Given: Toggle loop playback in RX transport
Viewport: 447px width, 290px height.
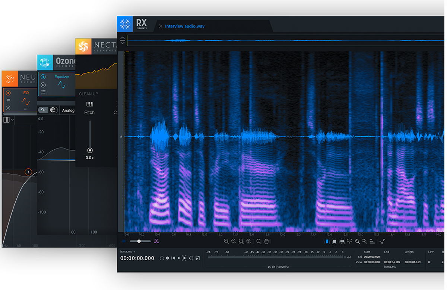Looking at the screenshot, I should tap(191, 258).
